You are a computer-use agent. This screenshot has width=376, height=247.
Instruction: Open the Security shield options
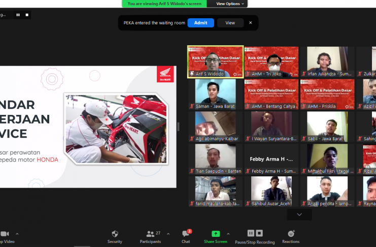[x=115, y=234]
